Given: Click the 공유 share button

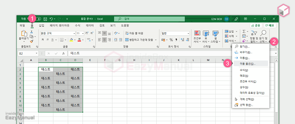Looking at the screenshot, I should click(x=256, y=25).
